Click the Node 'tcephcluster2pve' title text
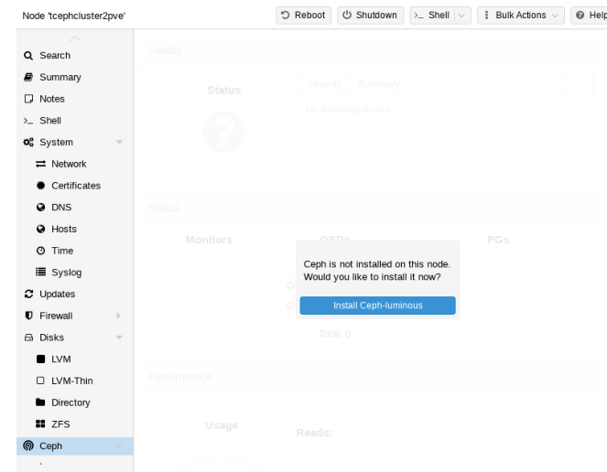 73,16
